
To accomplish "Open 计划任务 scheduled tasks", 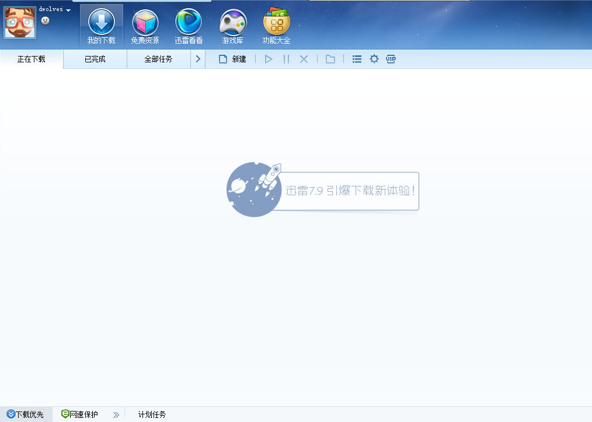I will 152,414.
